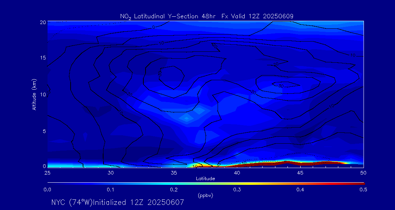This screenshot has height=210, width=395.
Task: Click the "5" contour label near the surface
Action: [x=219, y=164]
